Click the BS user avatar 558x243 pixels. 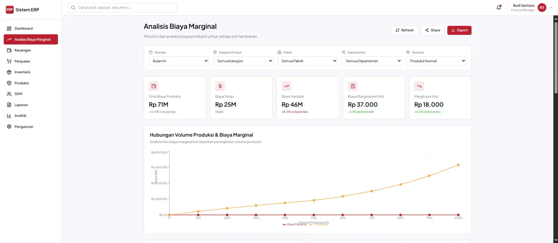(x=542, y=7)
